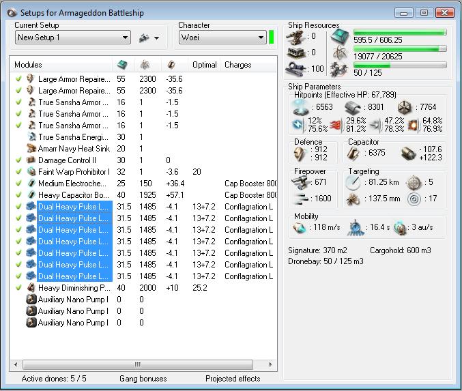
Task: Click the shield hitpoints icon showing 6563
Action: tap(300, 107)
